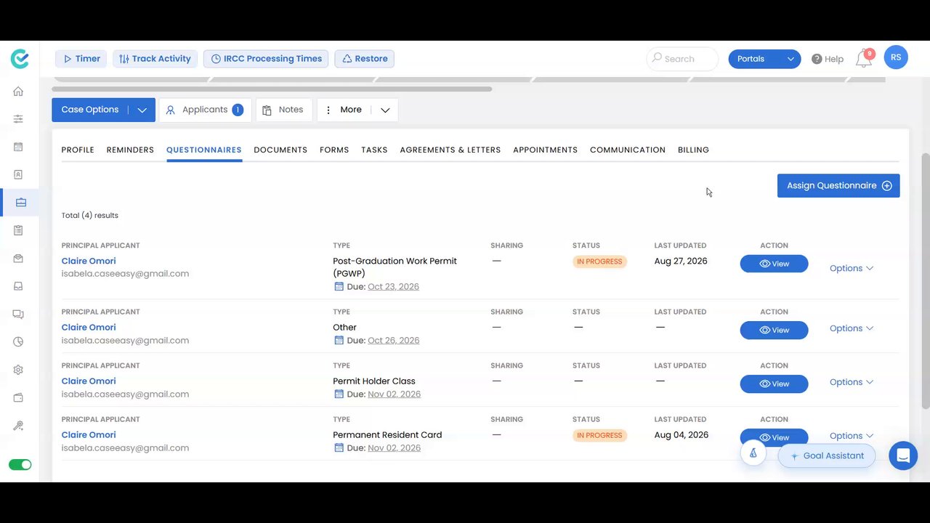View the Post-Graduation Work Permit questionnaire

coord(774,264)
